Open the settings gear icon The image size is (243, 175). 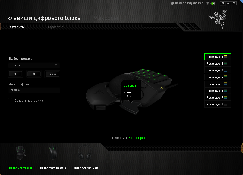tap(223, 3)
